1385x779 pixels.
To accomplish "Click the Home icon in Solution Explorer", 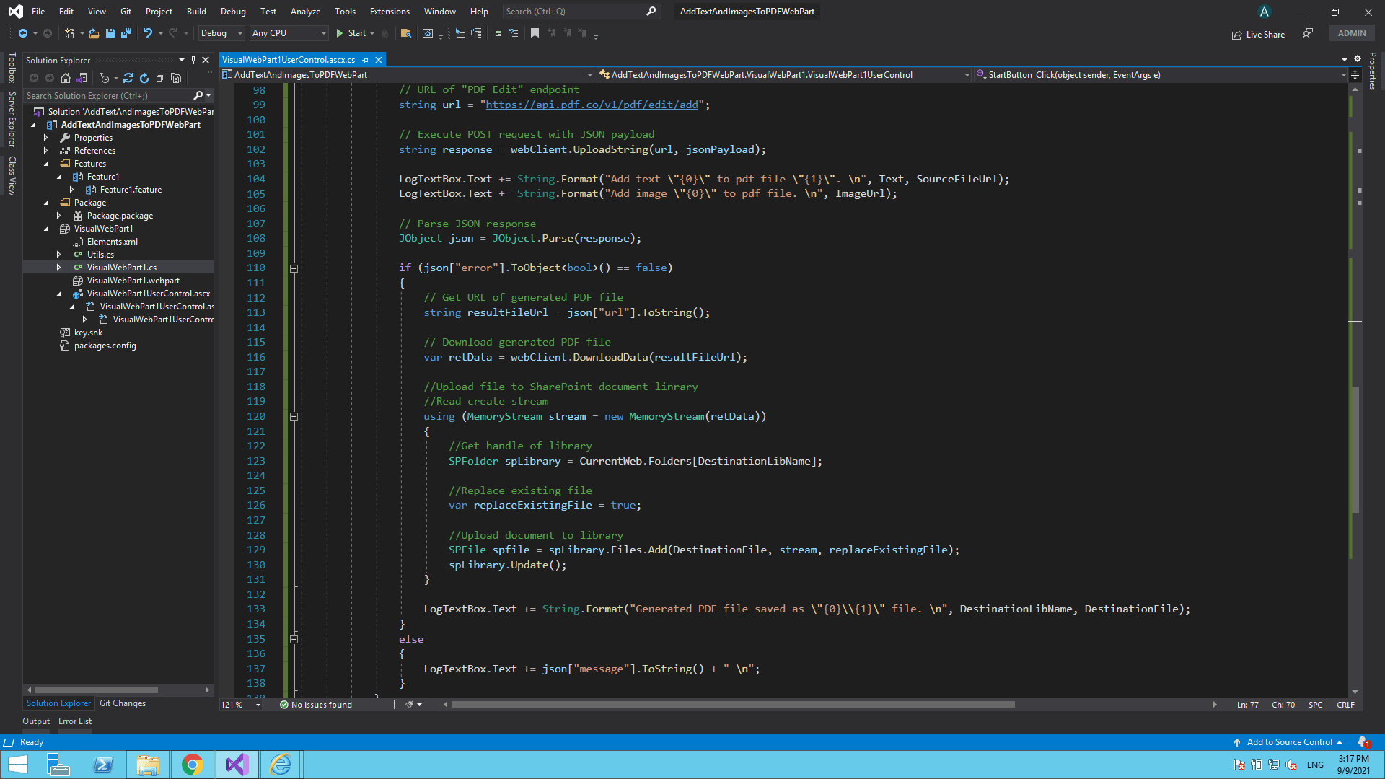I will 66,78.
